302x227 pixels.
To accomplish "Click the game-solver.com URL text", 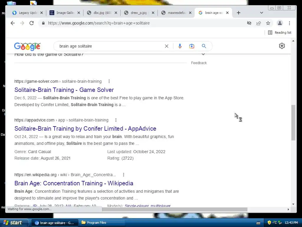I will click(58, 81).
